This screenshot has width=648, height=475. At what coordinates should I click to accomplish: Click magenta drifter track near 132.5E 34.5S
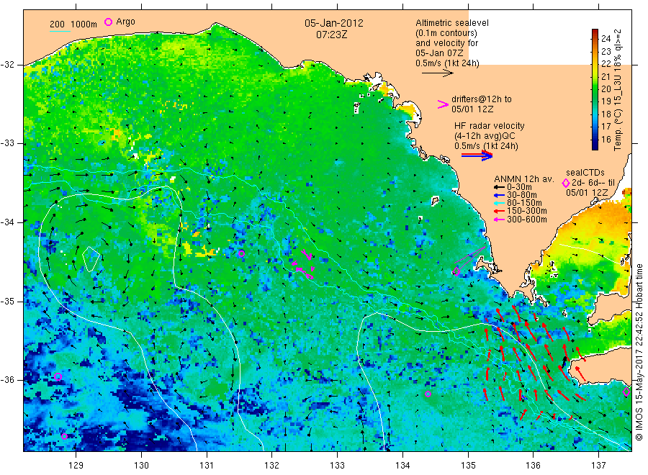[304, 264]
